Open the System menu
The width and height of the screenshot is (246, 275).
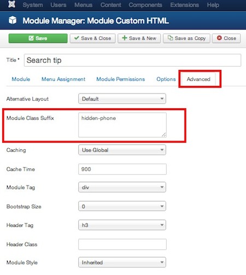33,5
